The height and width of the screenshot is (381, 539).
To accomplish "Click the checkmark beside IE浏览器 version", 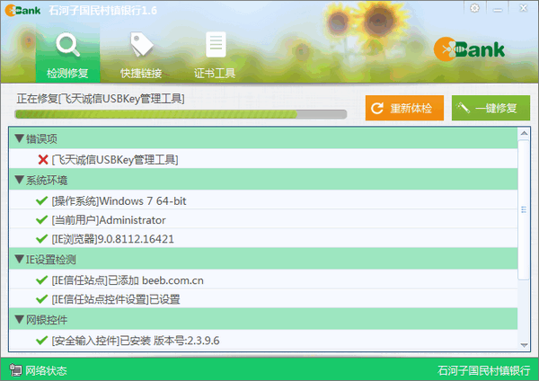I will (42, 238).
